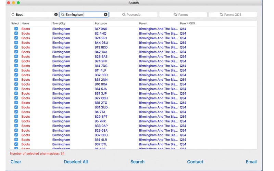Viewport: 274px width, 171px height.
Task: Select postcode cell B14 4LR
Action: coord(101,140)
